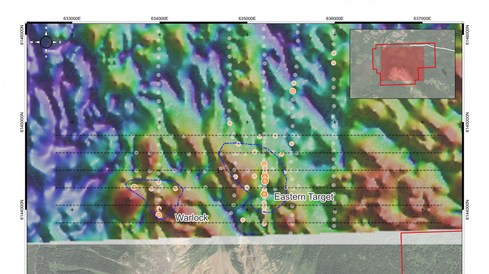Select the Warlock target label
Viewport: 489px width, 274px height.
click(191, 218)
